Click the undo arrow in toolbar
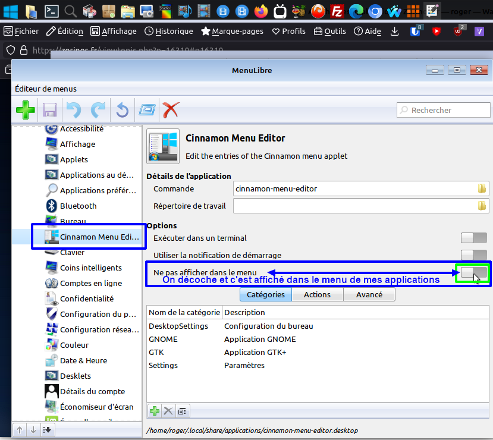Viewport: 493px width, 440px height. click(x=74, y=110)
